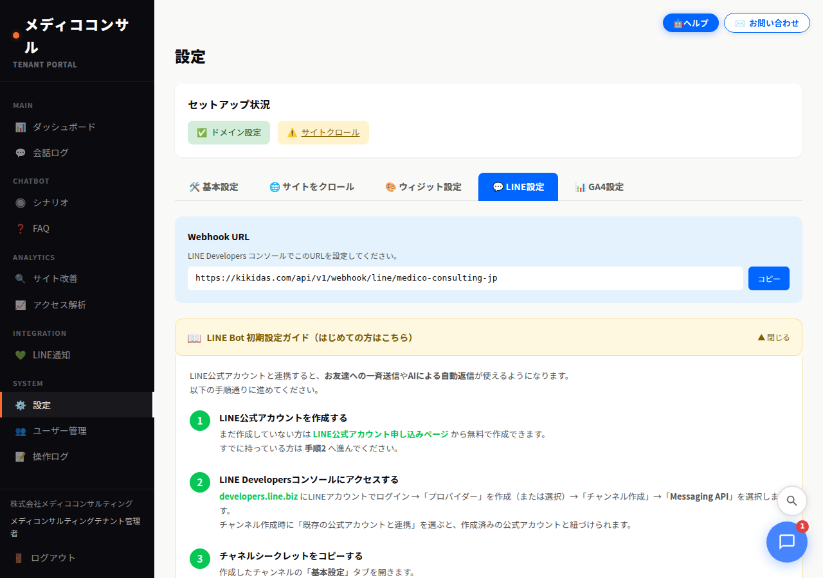Select the LINE通知 heart icon
Image resolution: width=823 pixels, height=578 pixels.
click(x=21, y=355)
